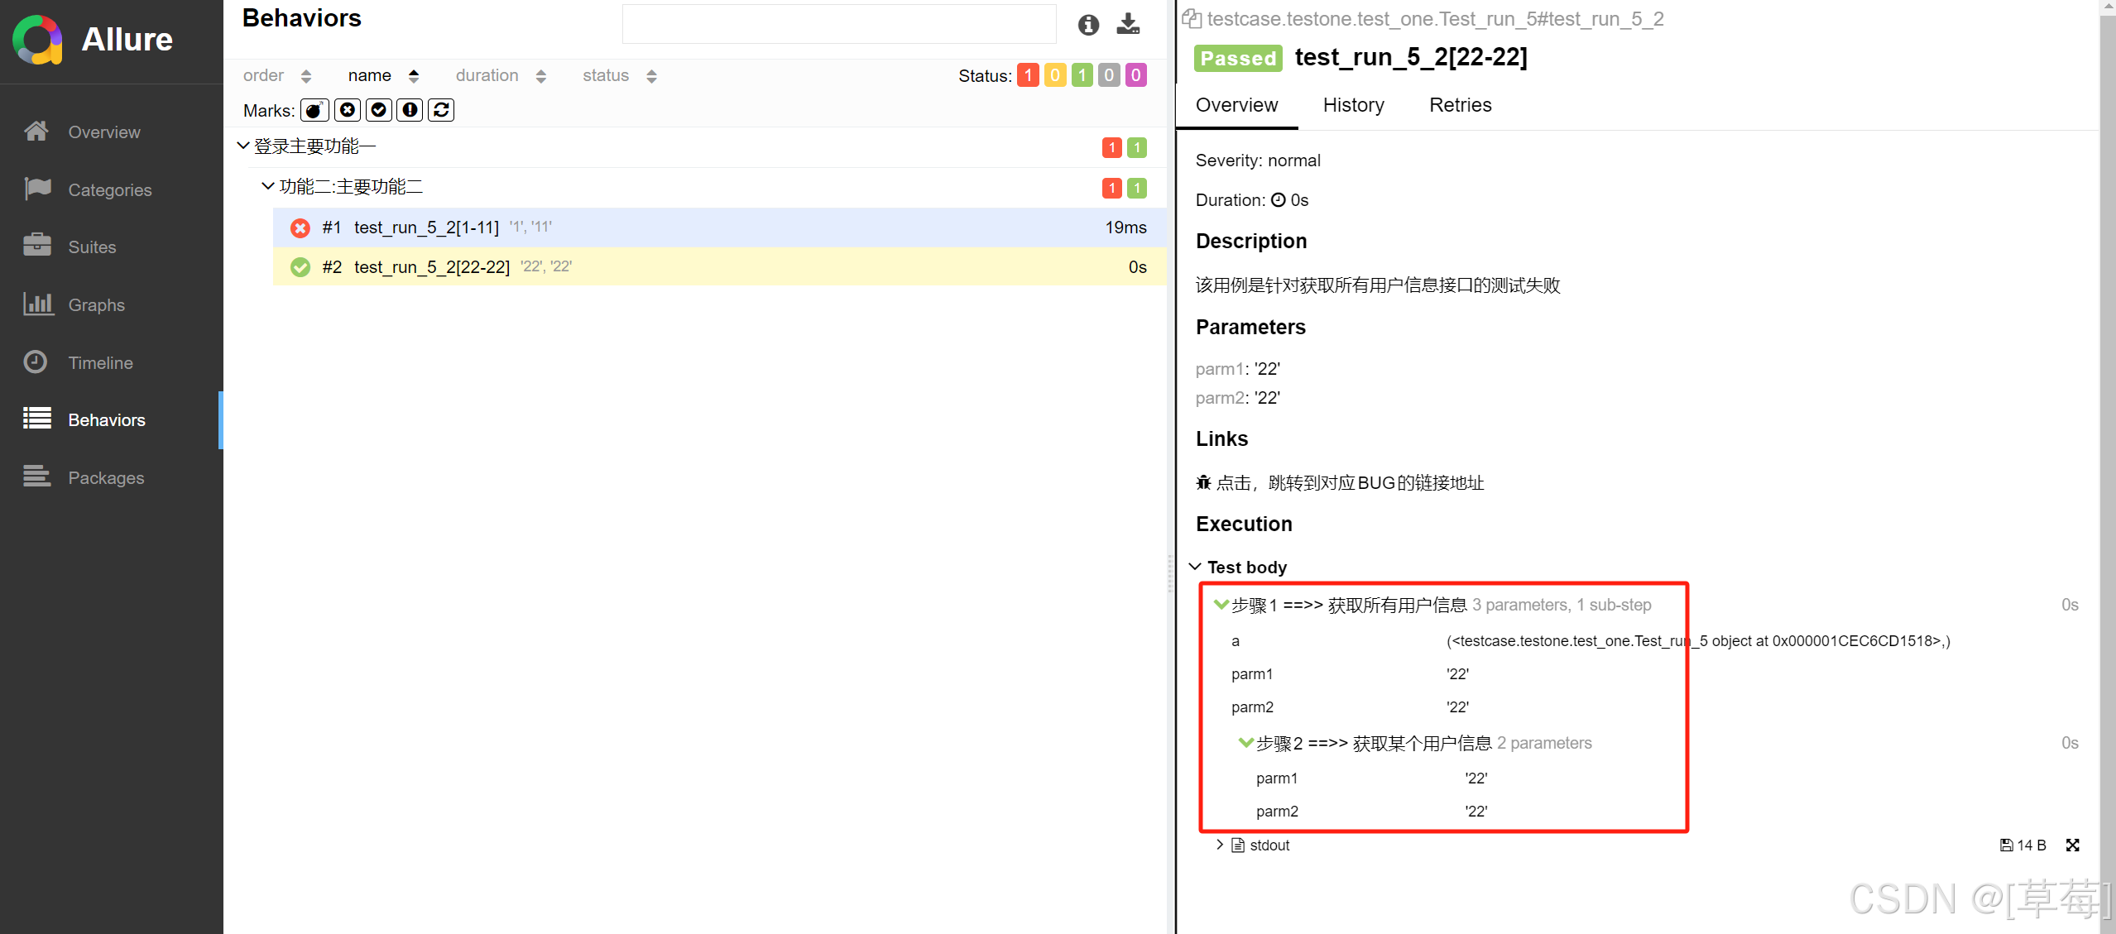Go to the Categories page
Screen dimensions: 2116x934
tap(109, 189)
